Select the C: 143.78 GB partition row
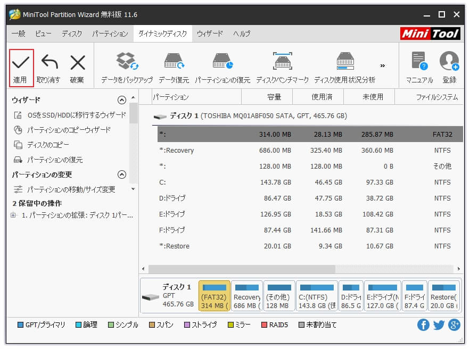470x349 pixels. 310,182
